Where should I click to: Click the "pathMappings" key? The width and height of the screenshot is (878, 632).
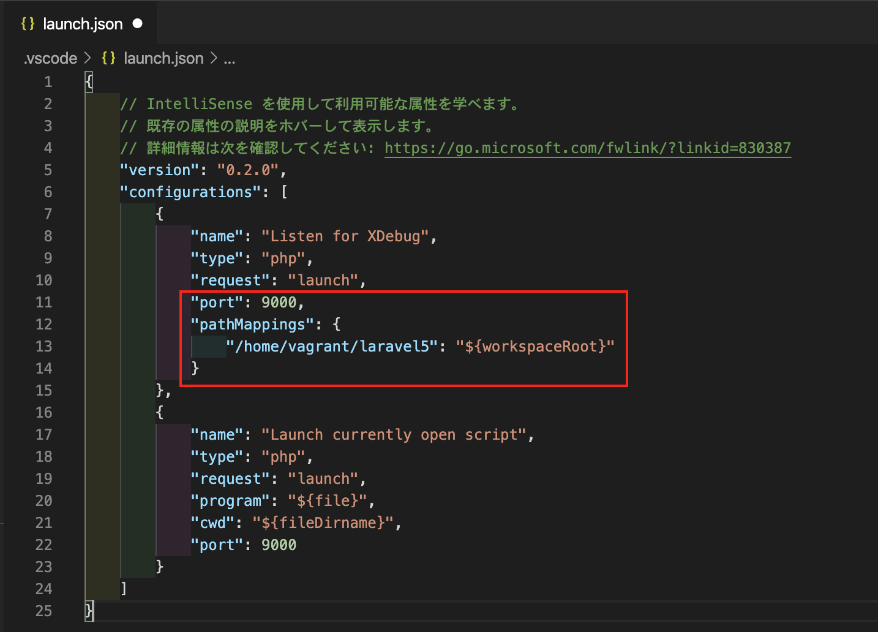click(x=252, y=325)
